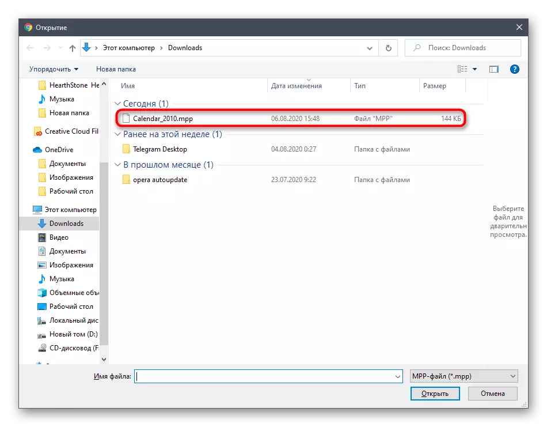Screen dimensions: 547x427
Task: Open Объемные объекты in sidebar
Action: point(68,293)
